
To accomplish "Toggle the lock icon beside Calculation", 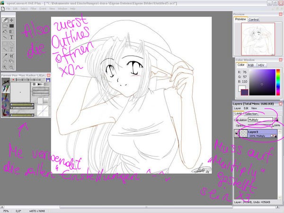I will [276, 119].
